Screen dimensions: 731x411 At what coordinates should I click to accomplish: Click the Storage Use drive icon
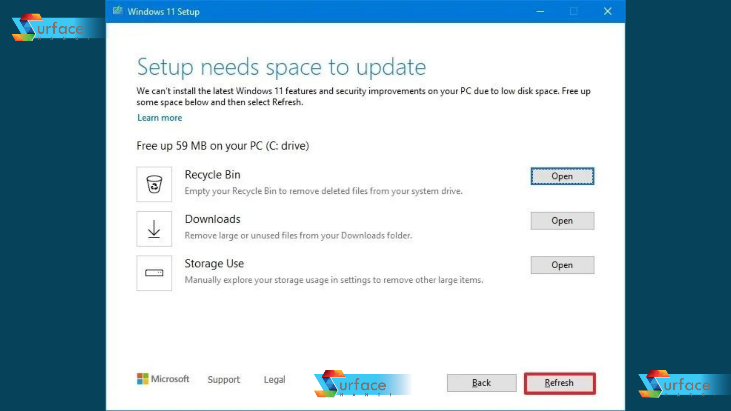[x=154, y=273]
